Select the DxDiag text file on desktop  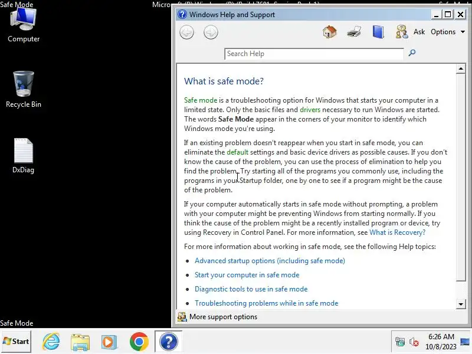click(23, 156)
